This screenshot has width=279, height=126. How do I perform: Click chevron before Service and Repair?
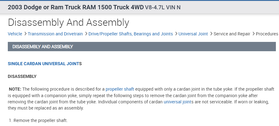coord(211,34)
